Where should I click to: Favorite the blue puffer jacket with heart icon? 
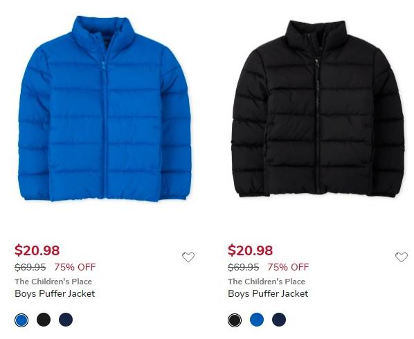188,257
